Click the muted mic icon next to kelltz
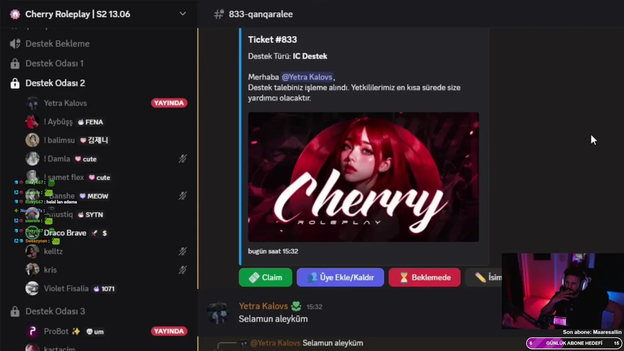Viewport: 624px width, 351px height. (182, 252)
